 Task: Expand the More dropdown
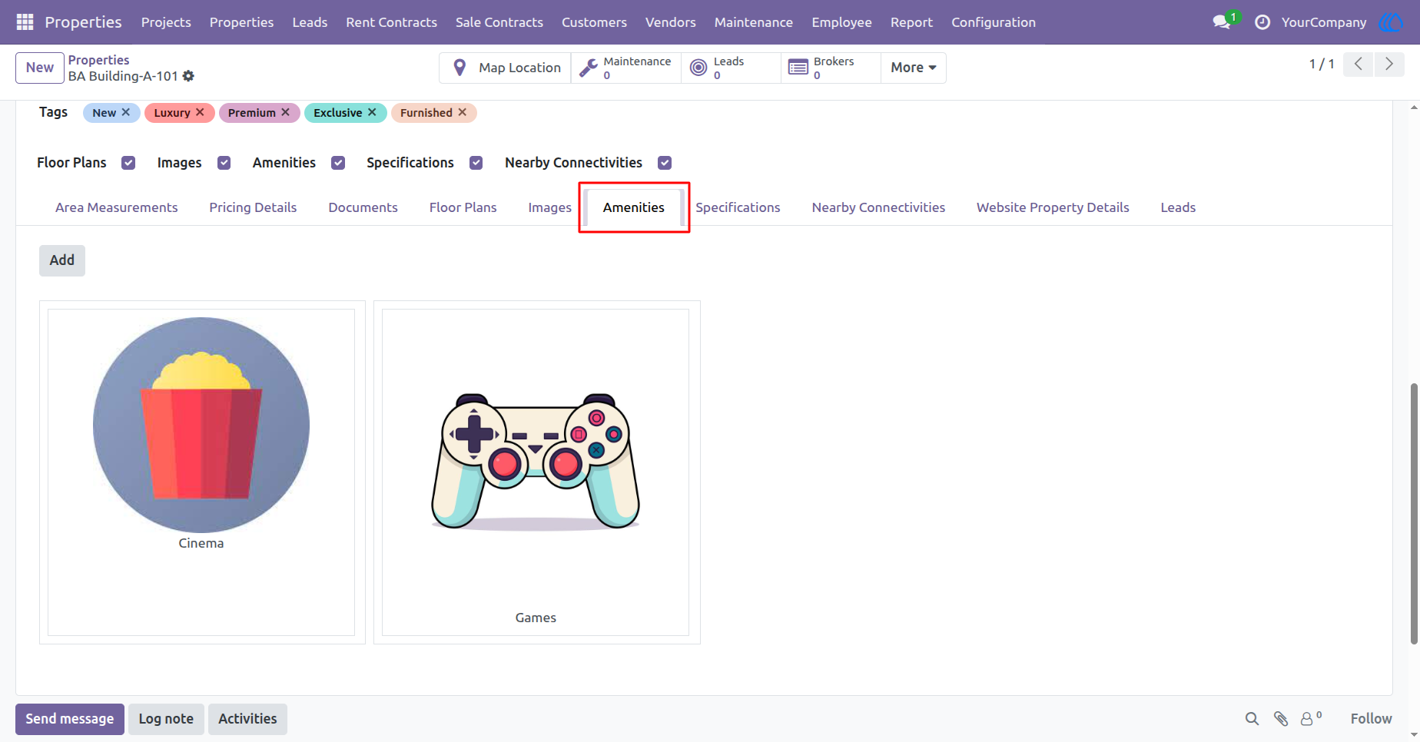tap(913, 68)
